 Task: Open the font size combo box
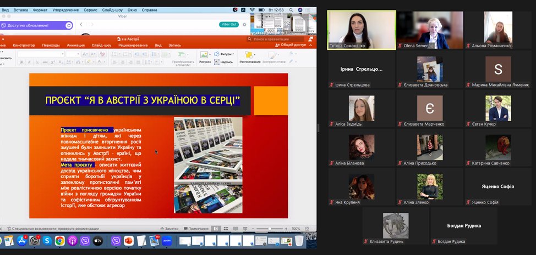pyautogui.click(x=73, y=54)
